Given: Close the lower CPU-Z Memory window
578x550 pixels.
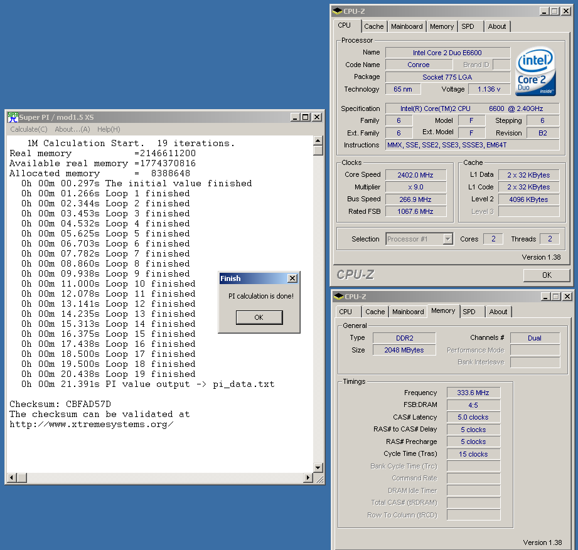Looking at the screenshot, I should [568, 297].
